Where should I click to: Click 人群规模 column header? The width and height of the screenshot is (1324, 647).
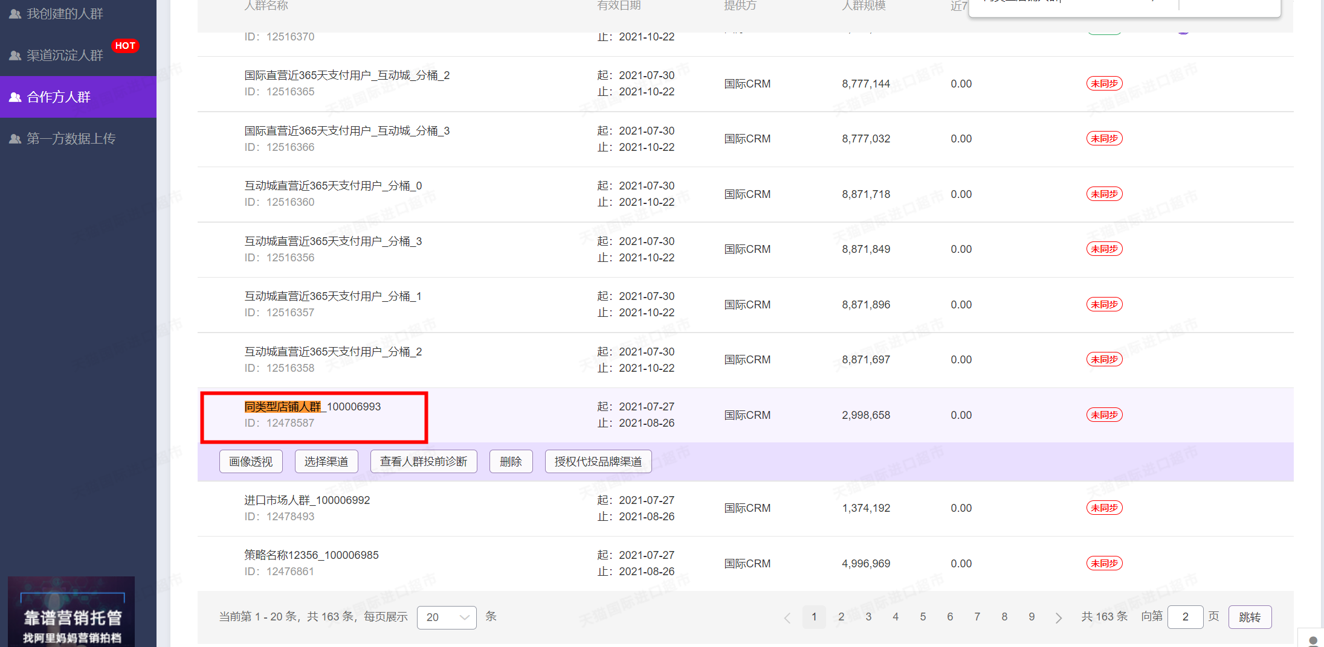coord(864,5)
